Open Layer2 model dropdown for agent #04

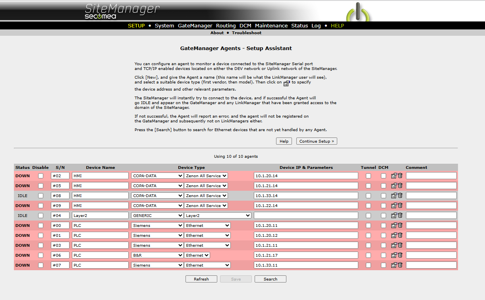tap(218, 215)
